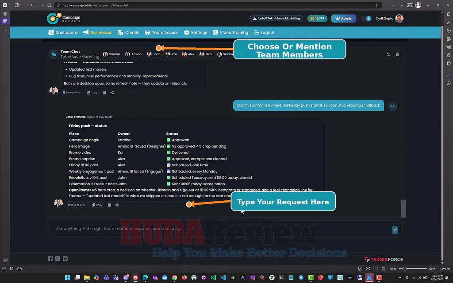Open Telegram from the taskbar
Screen dimensions: 453x283
click(x=301, y=278)
